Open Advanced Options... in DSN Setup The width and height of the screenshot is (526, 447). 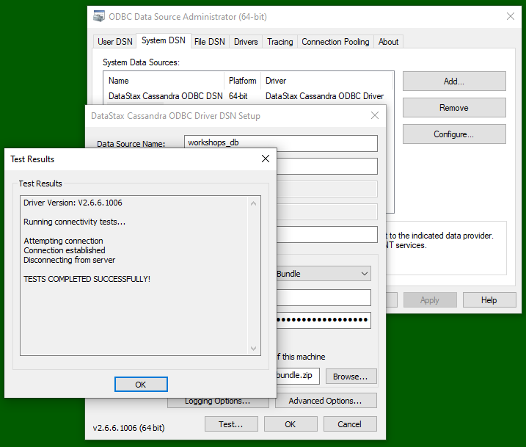pyautogui.click(x=326, y=401)
